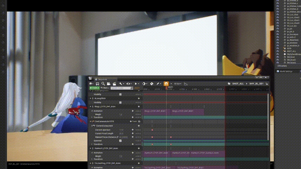The width and height of the screenshot is (301, 169).
Task: Click the eye View Options icon
Action: (x=128, y=84)
